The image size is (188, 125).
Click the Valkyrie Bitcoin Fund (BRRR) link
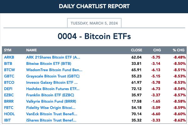click(x=51, y=101)
